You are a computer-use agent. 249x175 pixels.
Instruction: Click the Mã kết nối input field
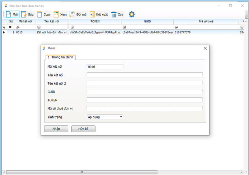[105, 67]
